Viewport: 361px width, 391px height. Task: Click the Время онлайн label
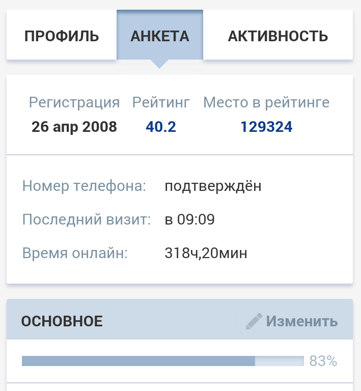75,253
